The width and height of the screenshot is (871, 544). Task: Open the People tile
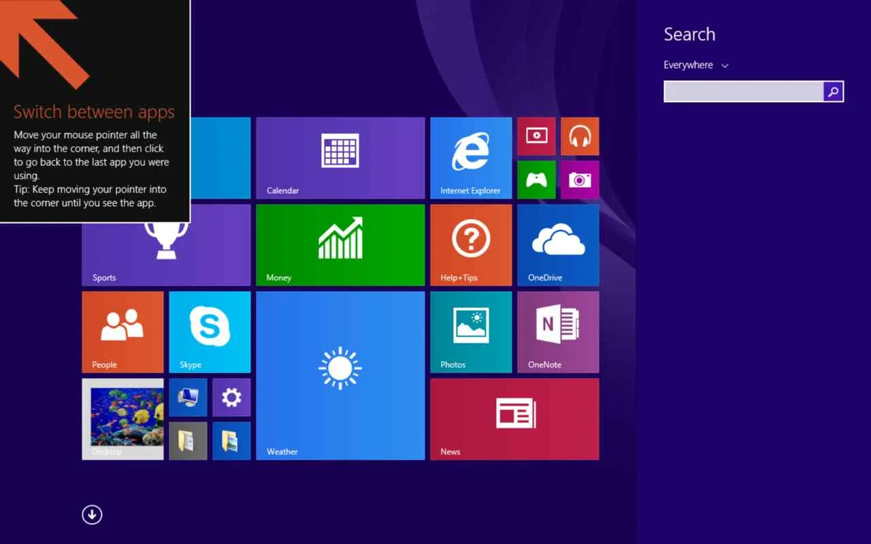tap(122, 332)
